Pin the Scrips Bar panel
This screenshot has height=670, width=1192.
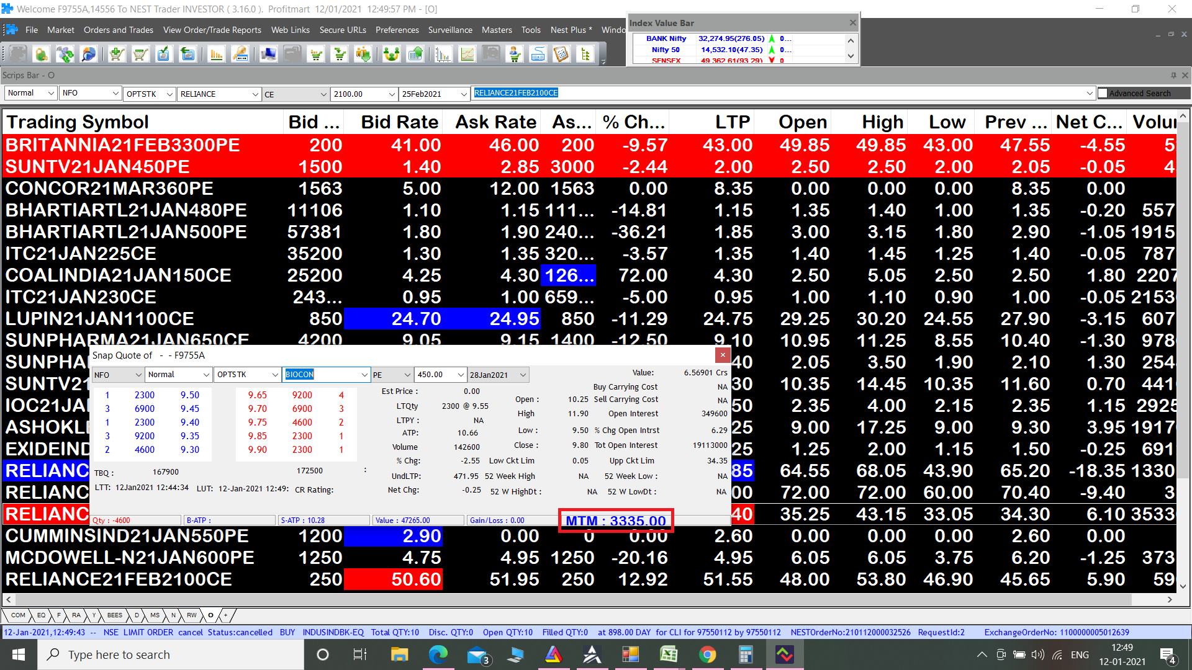(1173, 75)
